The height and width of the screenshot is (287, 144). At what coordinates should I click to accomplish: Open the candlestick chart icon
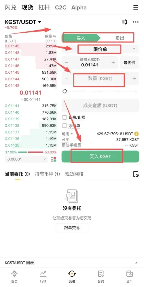[x=124, y=22]
